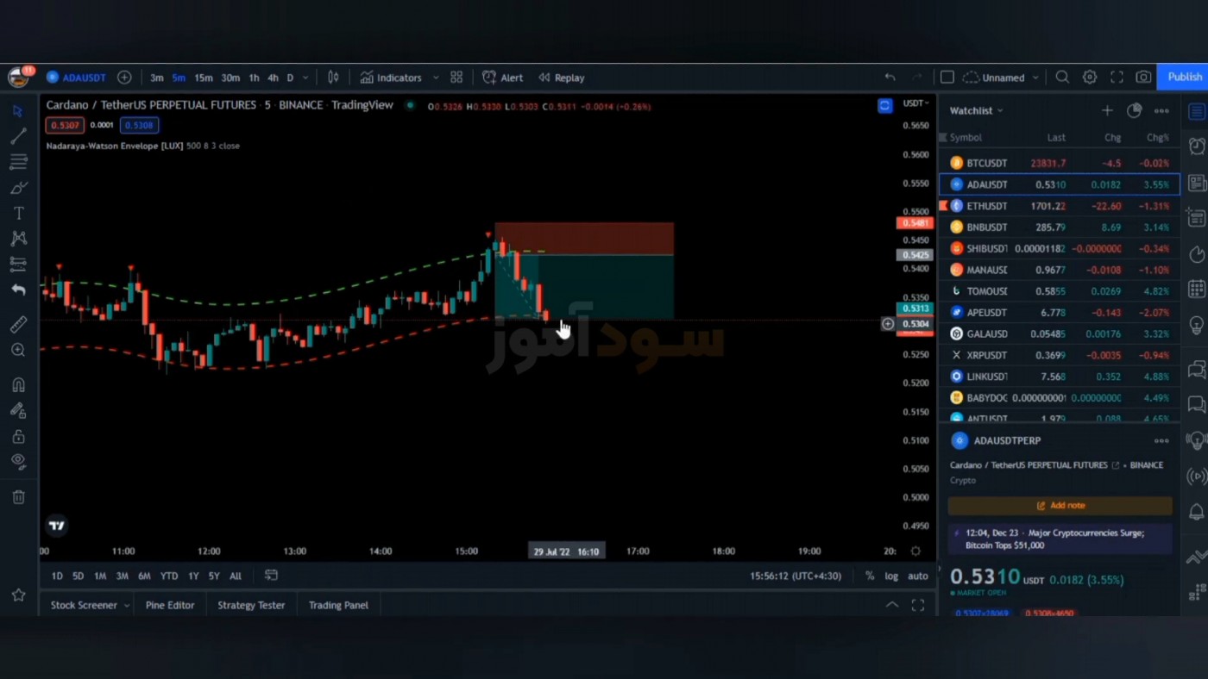The height and width of the screenshot is (679, 1208).
Task: Set chart range to 1D
Action: pyautogui.click(x=57, y=576)
